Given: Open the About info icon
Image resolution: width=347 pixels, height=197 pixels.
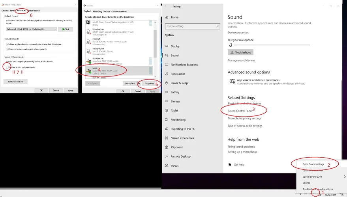Looking at the screenshot, I should (167, 165).
